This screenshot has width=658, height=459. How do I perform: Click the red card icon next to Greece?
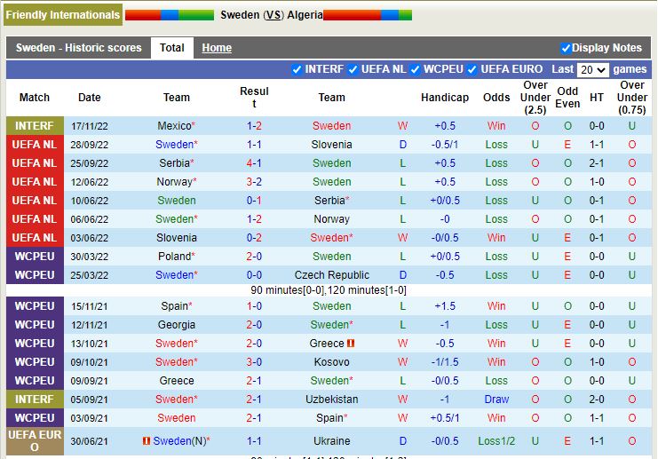pos(351,344)
